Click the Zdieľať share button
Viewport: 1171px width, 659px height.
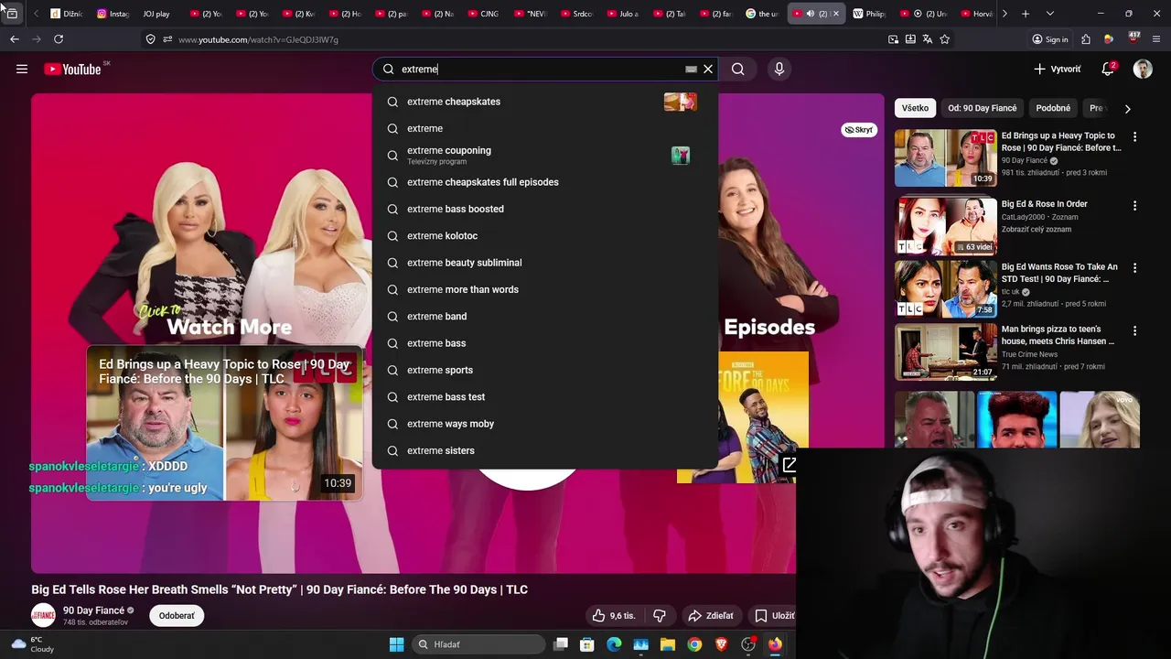(x=711, y=616)
